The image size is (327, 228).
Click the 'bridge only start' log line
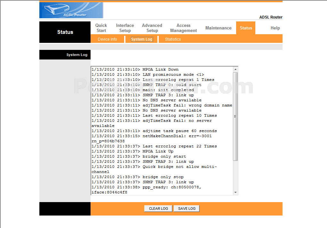(139, 156)
